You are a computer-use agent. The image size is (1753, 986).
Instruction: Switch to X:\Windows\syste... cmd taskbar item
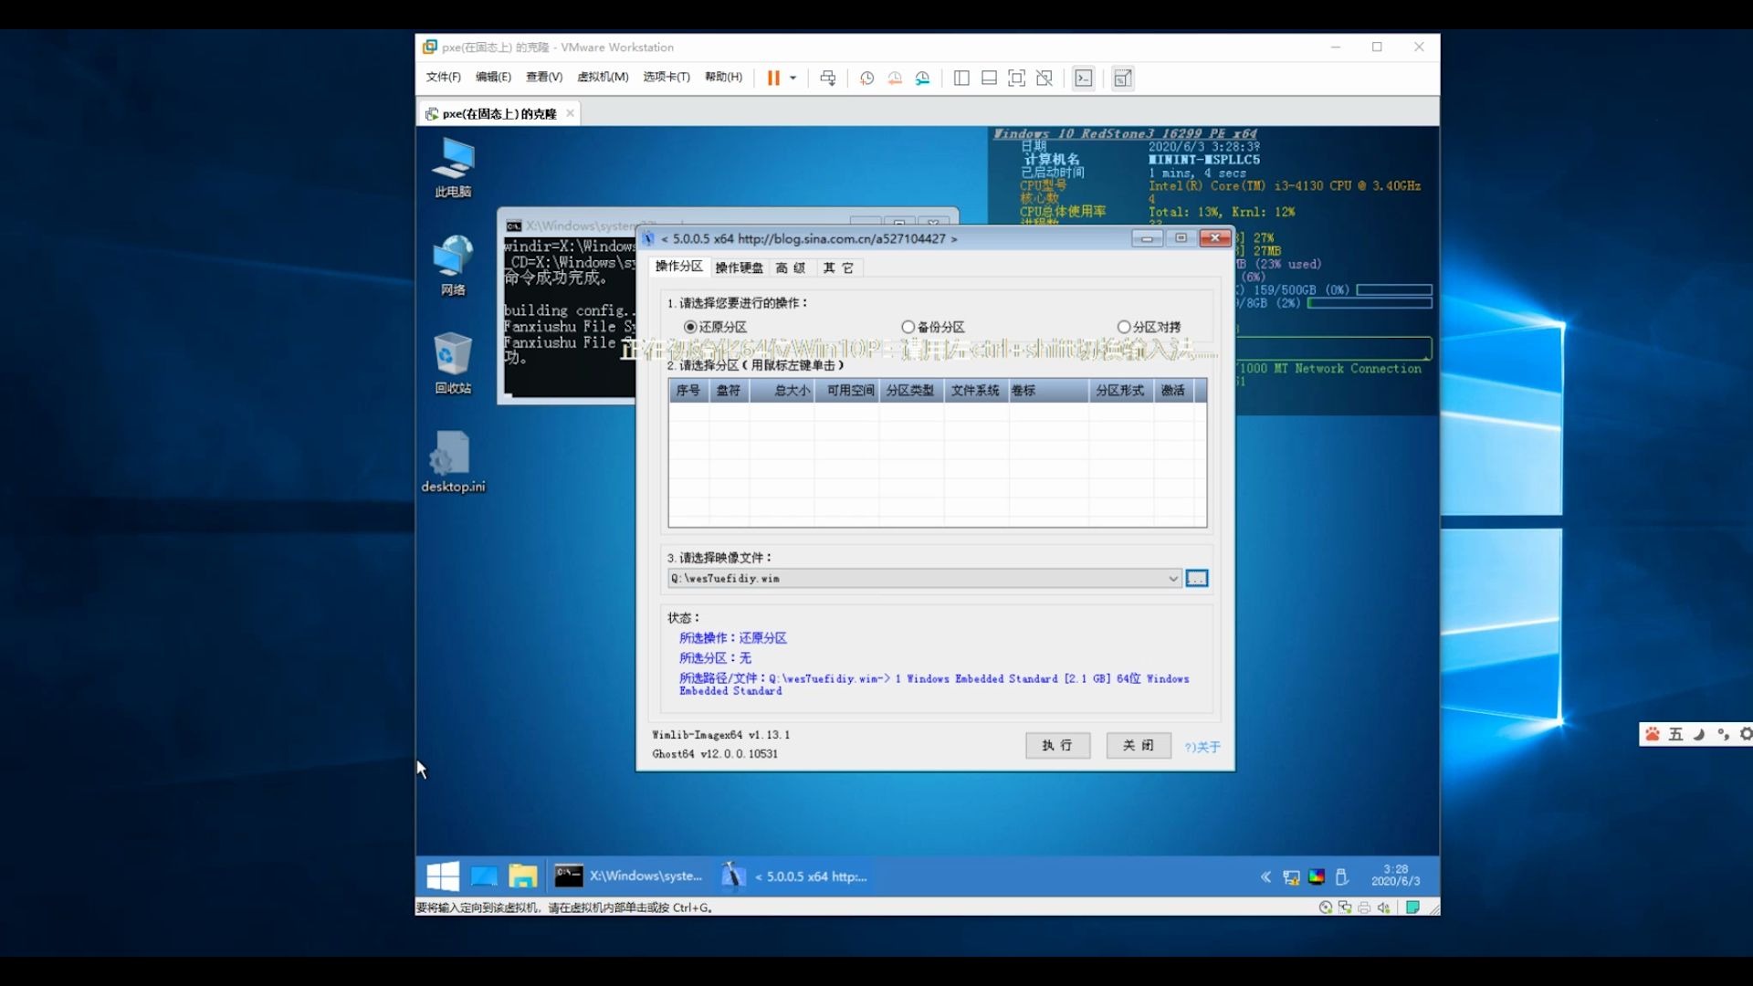tap(629, 876)
